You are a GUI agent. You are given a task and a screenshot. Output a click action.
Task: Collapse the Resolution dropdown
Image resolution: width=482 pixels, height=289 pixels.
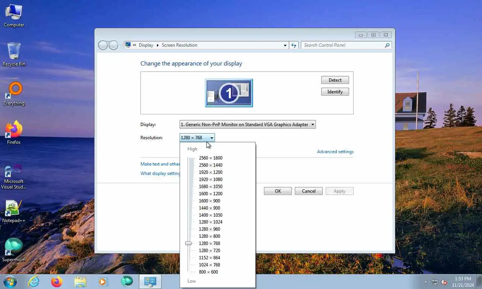[x=197, y=138]
